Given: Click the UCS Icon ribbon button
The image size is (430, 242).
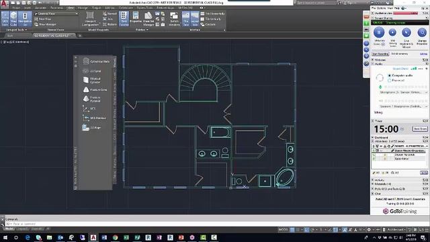Looking at the screenshot, I should 5,19.
